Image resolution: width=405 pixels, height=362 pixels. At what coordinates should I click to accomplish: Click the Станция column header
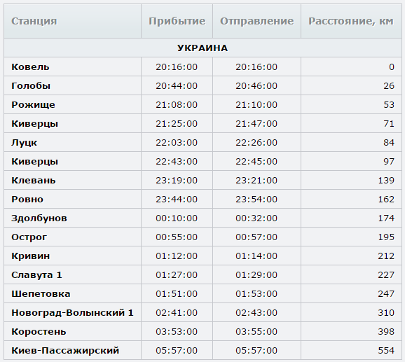coord(34,21)
